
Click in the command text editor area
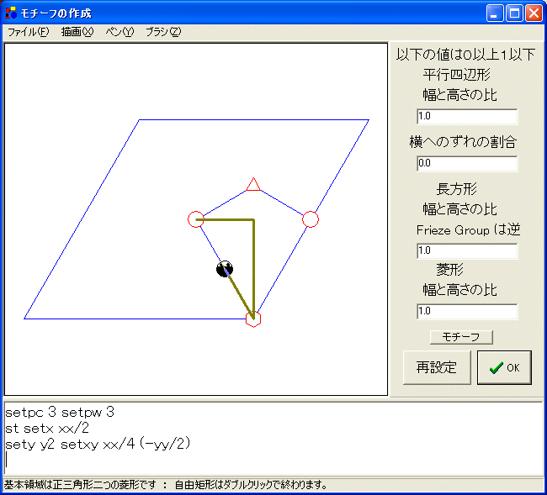[x=273, y=439]
